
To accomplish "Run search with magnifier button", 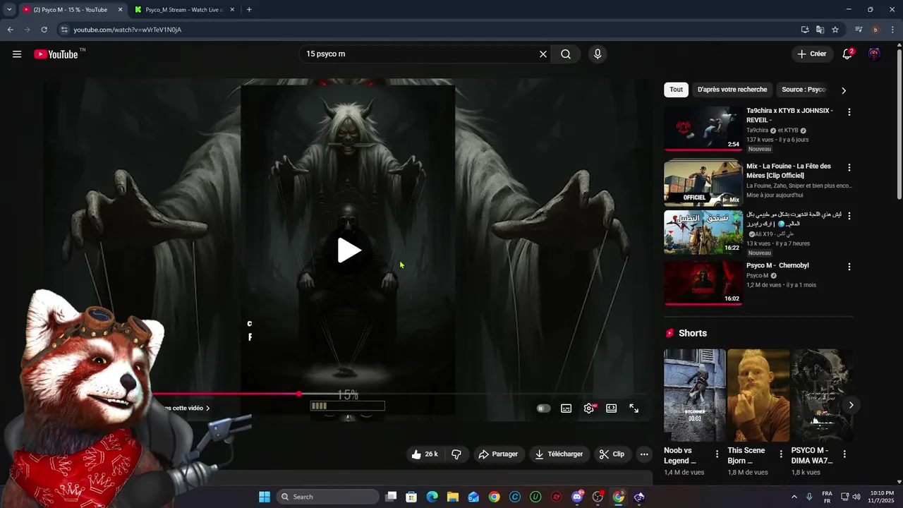I will click(566, 54).
